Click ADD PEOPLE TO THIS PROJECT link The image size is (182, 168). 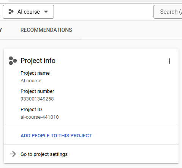pyautogui.click(x=56, y=136)
